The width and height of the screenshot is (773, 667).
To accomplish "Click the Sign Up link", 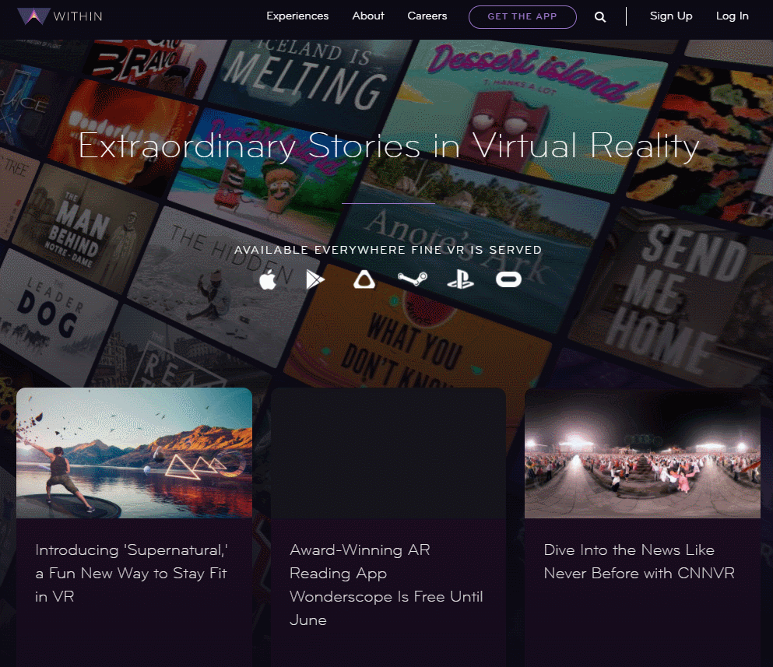I will point(671,16).
